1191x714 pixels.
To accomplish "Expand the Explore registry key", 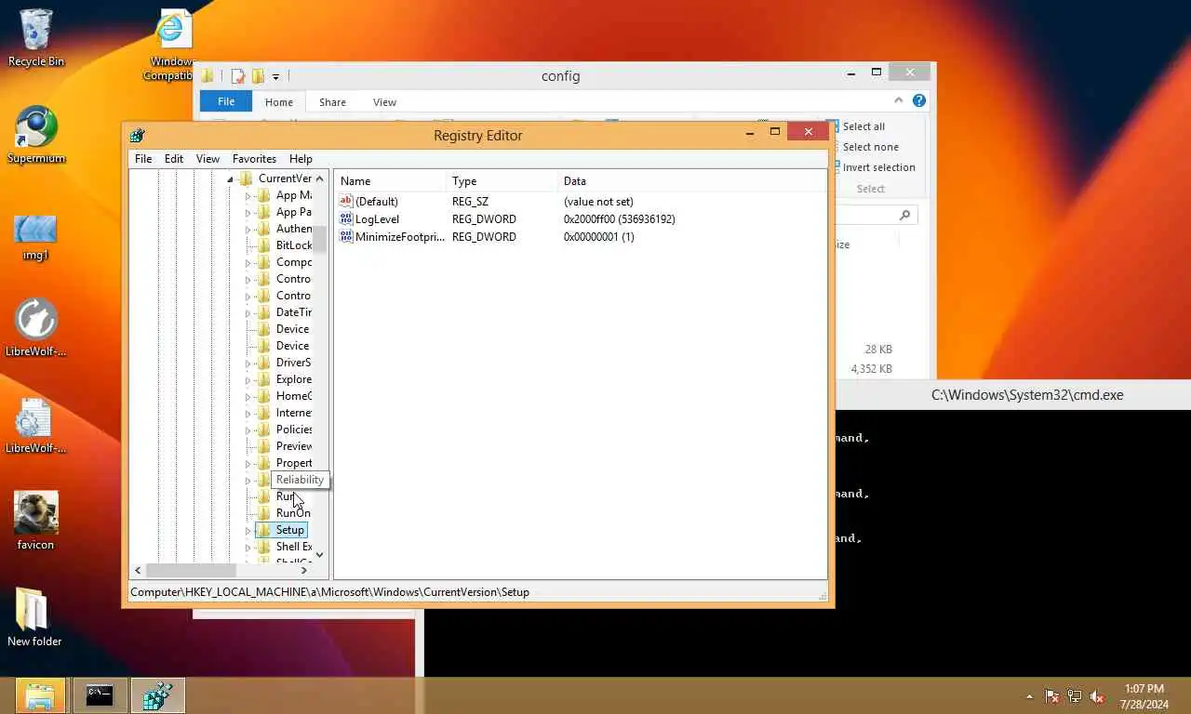I will [x=248, y=379].
